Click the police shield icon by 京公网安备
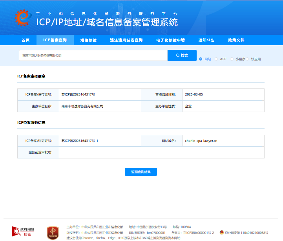283x241 pixels. click(x=222, y=232)
